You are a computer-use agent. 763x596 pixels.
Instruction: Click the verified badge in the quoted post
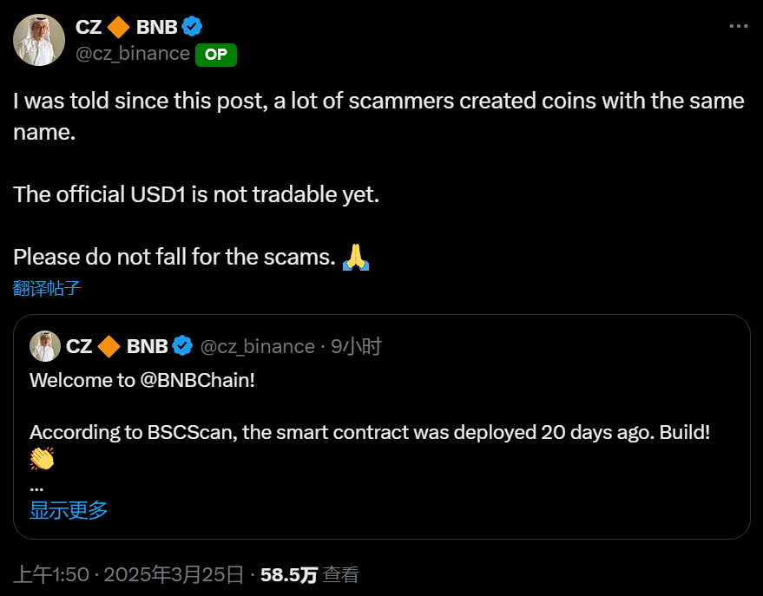coord(182,346)
